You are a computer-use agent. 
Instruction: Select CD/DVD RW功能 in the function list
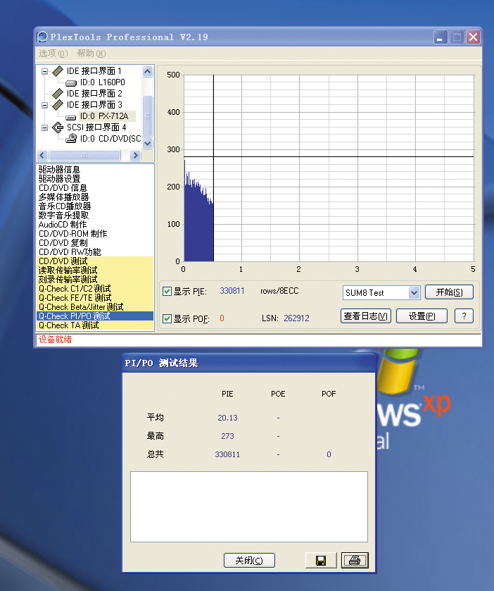point(95,251)
